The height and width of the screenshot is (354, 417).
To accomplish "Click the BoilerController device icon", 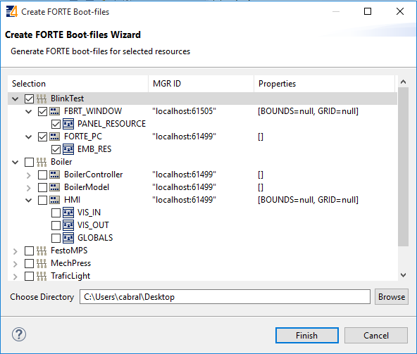I will point(55,175).
